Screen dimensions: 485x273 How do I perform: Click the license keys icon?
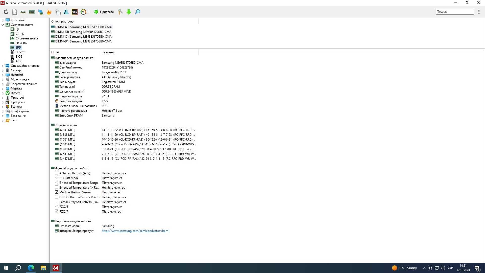pos(120,12)
